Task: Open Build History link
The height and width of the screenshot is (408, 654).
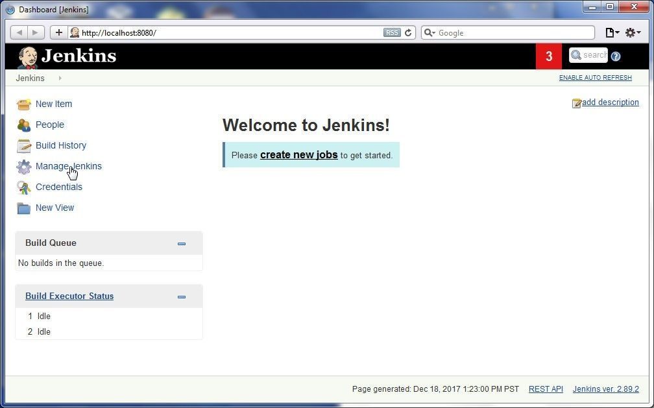Action: click(x=61, y=145)
